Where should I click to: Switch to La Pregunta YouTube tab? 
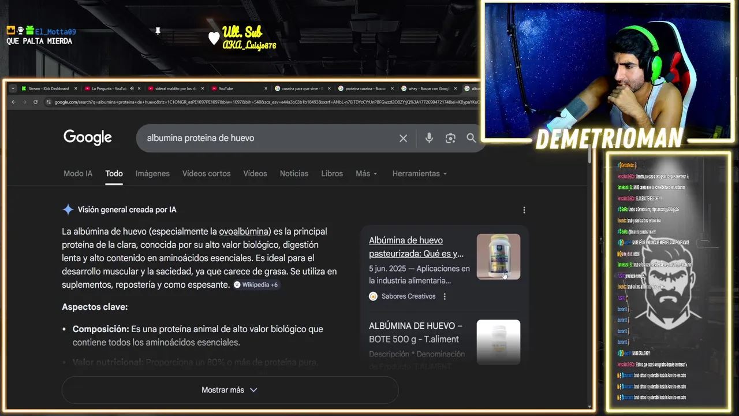108,88
